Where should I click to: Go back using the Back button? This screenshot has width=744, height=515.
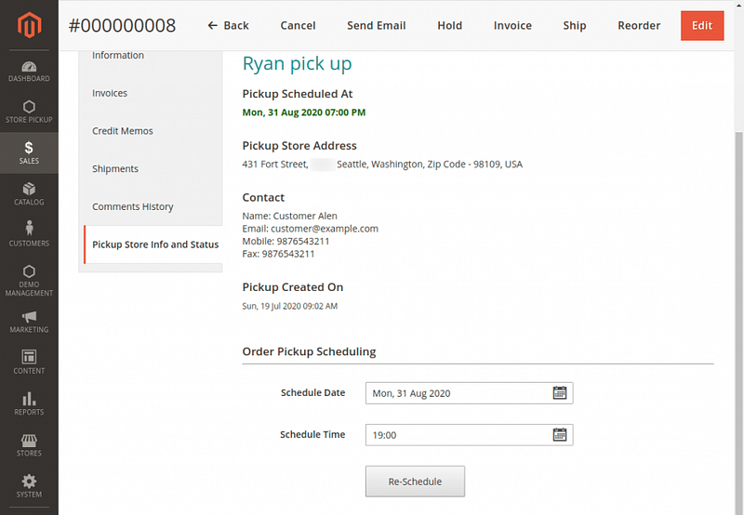pos(228,26)
